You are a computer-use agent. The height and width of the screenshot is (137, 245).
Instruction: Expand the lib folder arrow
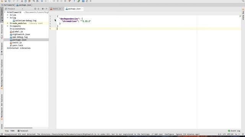(8, 15)
